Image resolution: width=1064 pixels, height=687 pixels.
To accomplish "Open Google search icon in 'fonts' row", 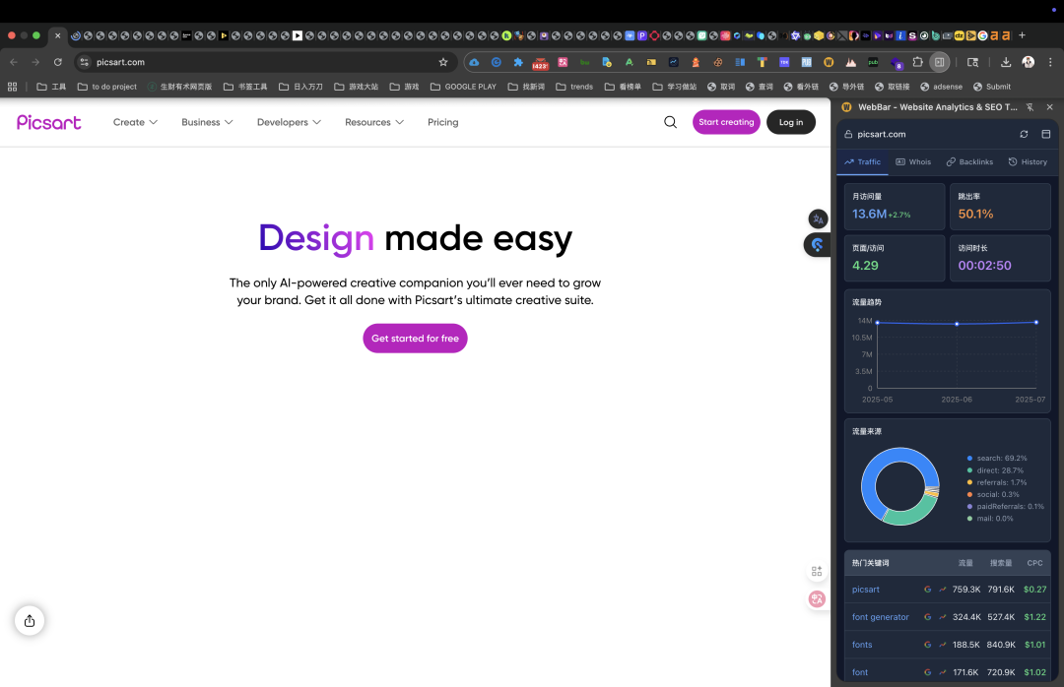I will [928, 645].
